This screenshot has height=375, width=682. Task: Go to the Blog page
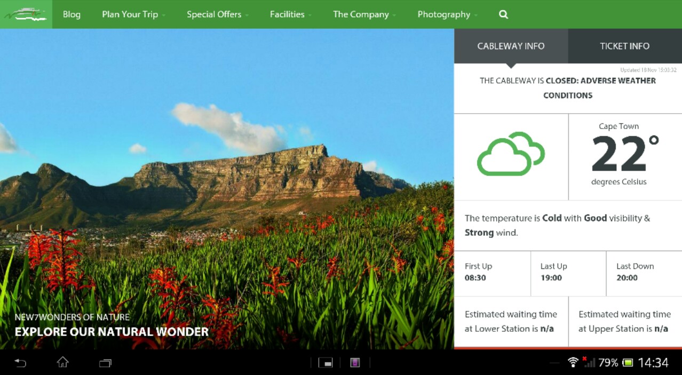72,14
